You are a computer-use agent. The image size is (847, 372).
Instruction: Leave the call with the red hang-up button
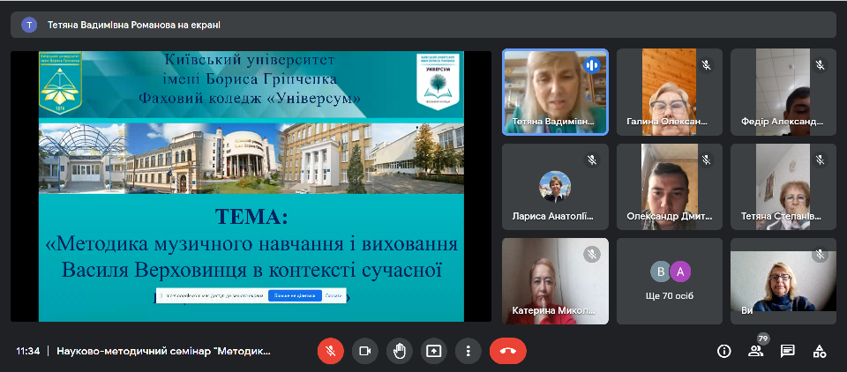point(508,351)
